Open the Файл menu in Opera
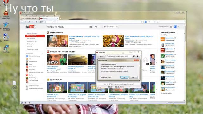Viewport: 203px width, 114px height. [22, 16]
